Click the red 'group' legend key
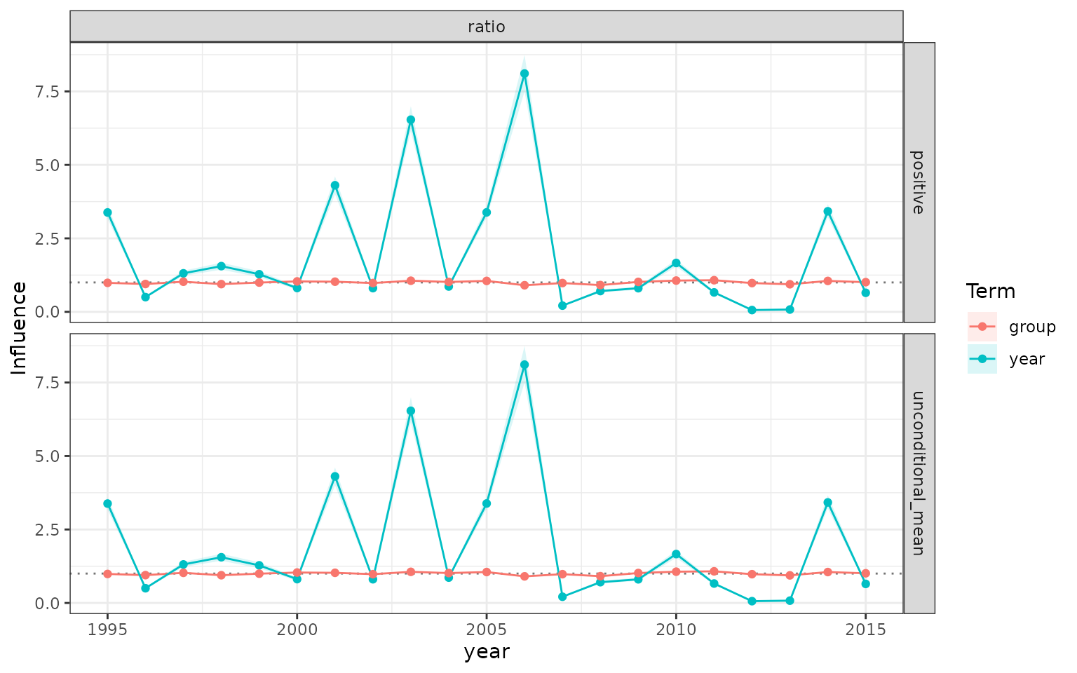The width and height of the screenshot is (1077, 673). tap(982, 327)
